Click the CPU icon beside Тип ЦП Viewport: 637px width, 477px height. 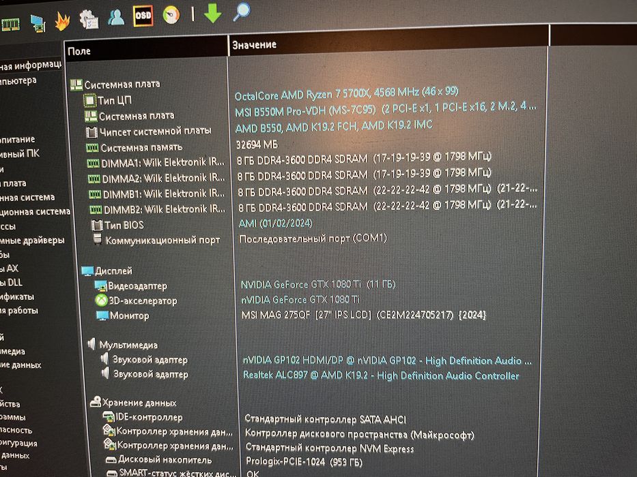(x=90, y=100)
